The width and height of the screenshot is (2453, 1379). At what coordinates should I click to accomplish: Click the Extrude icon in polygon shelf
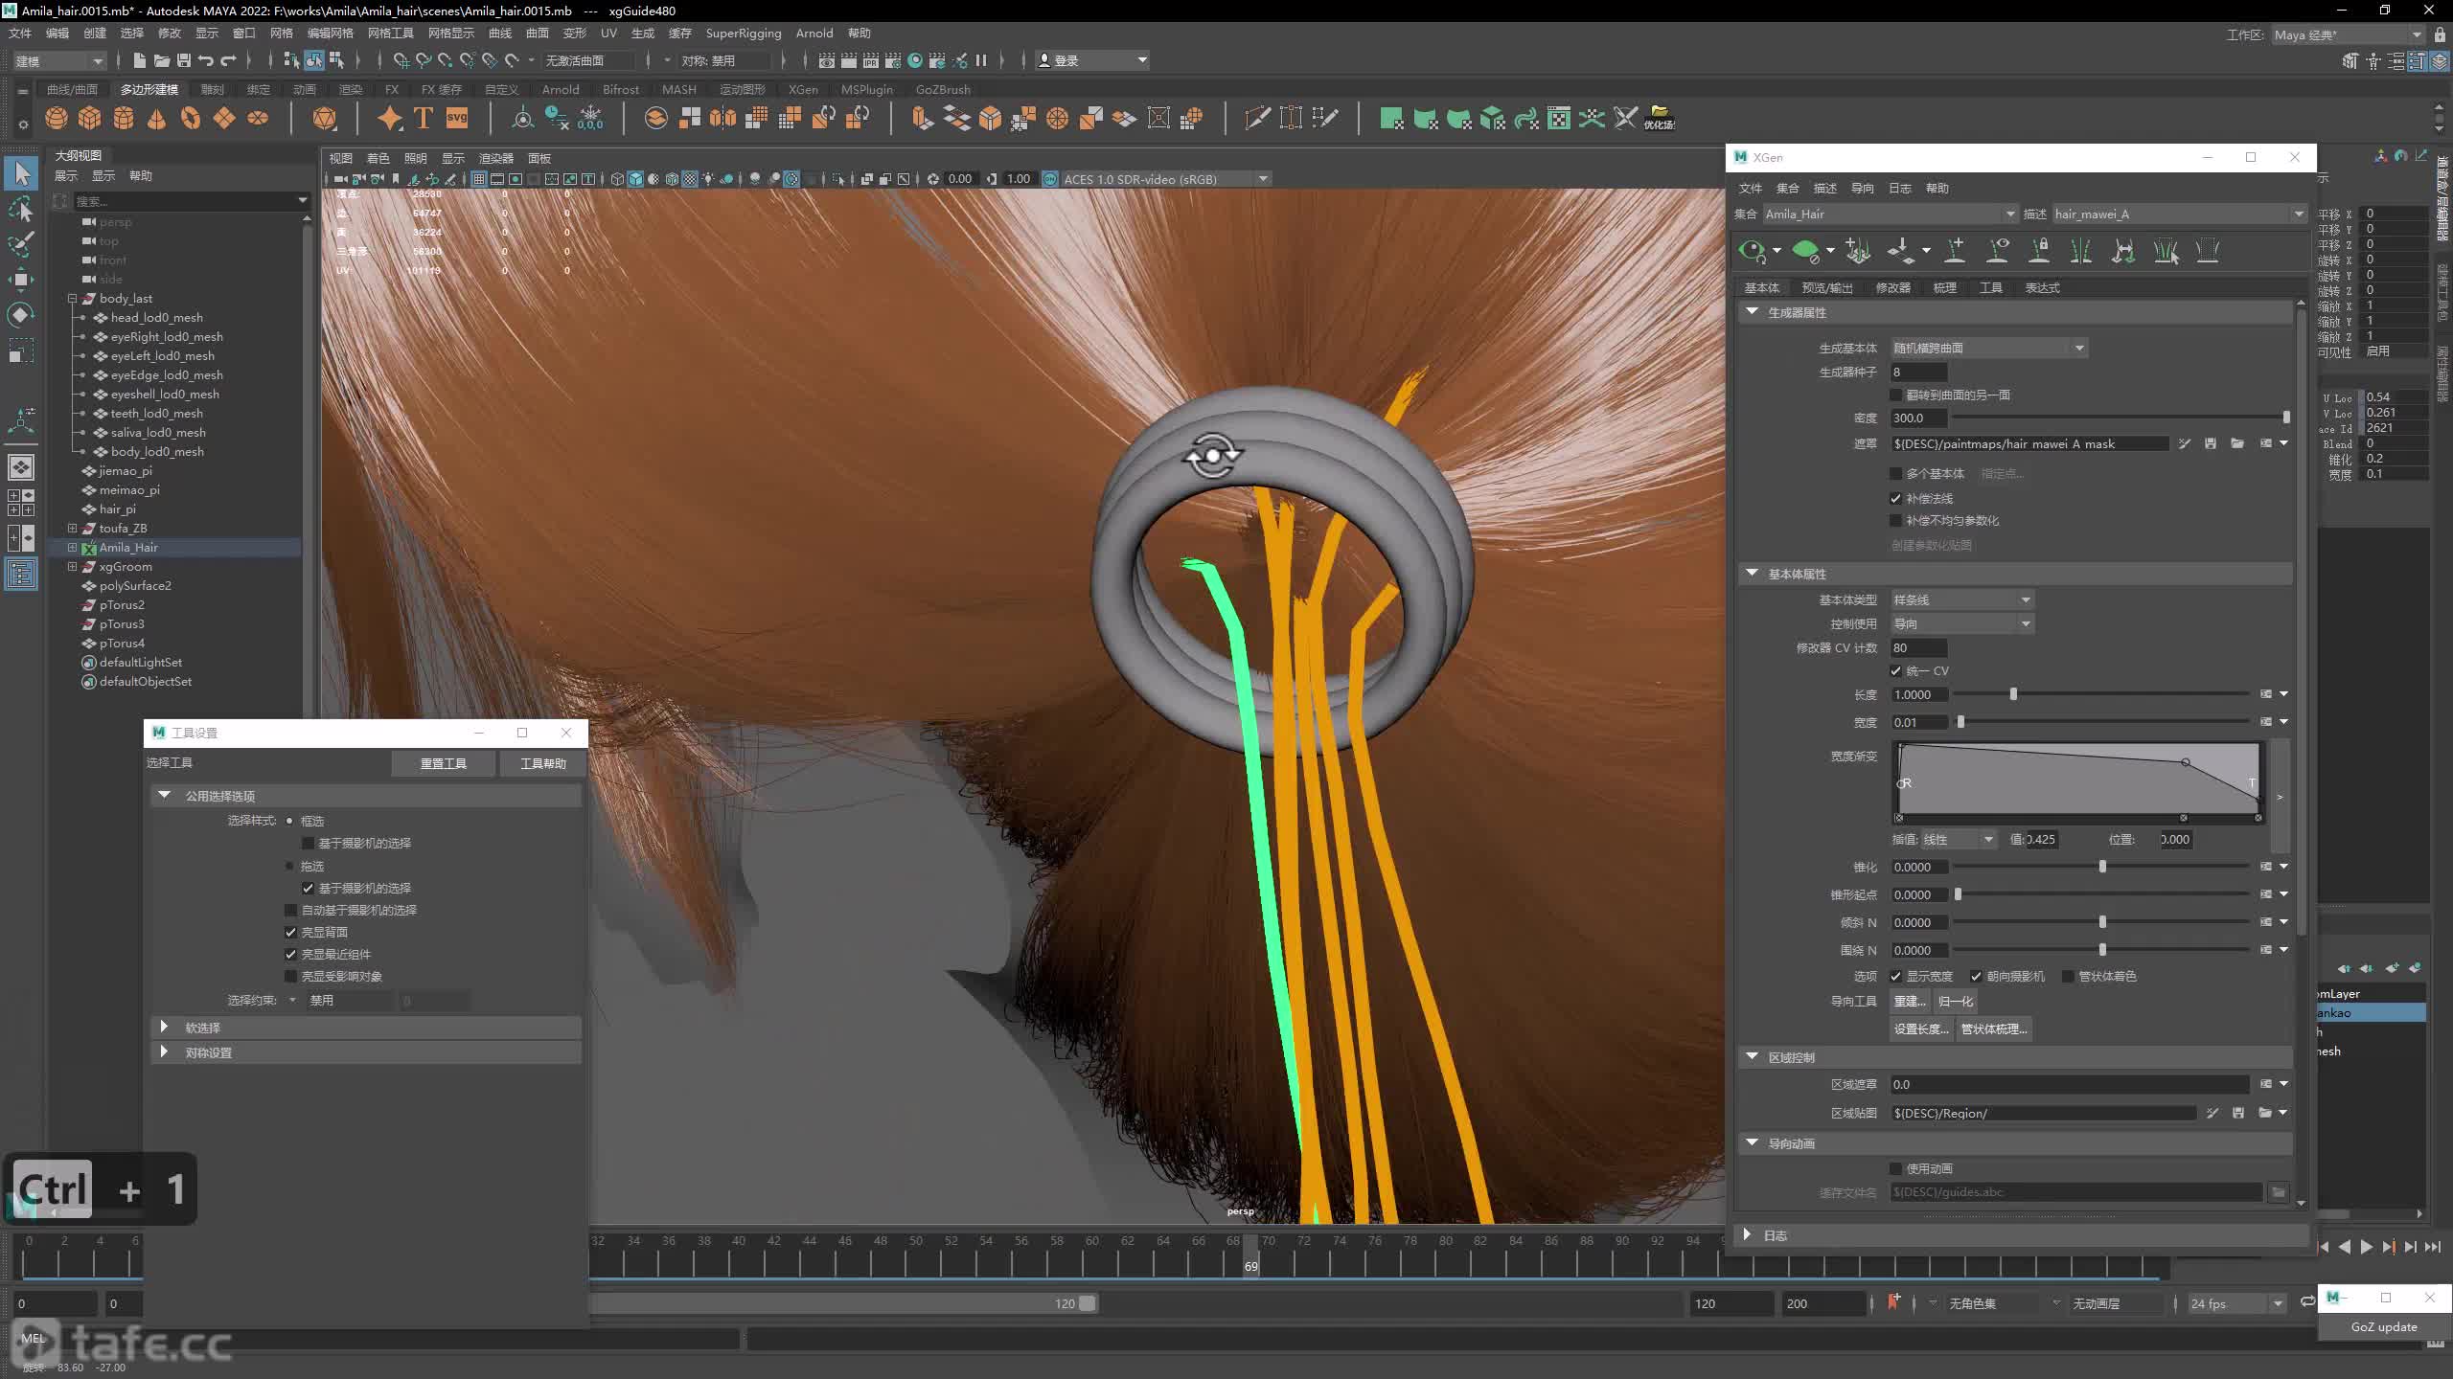[x=922, y=119]
